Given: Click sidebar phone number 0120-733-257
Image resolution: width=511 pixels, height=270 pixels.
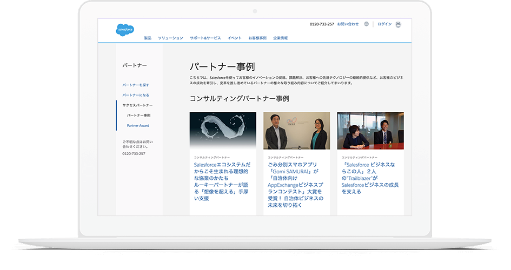Looking at the screenshot, I should pos(134,153).
